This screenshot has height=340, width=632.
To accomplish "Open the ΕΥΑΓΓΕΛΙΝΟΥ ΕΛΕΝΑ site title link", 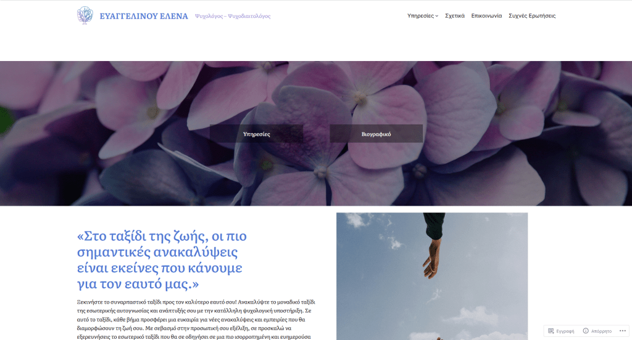I will 143,16.
